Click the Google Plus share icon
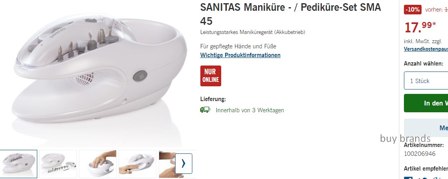448x179 pixels. coord(437,178)
